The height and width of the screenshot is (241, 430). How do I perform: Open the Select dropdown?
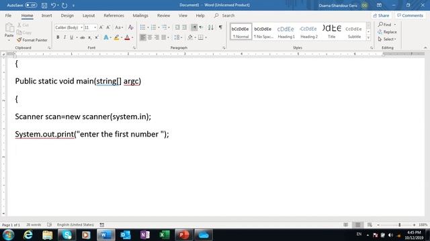[x=387, y=39]
